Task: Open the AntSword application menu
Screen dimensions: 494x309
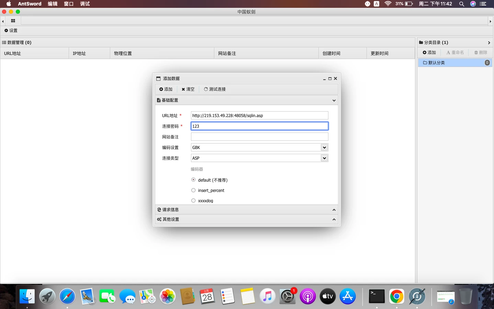Action: (x=30, y=4)
